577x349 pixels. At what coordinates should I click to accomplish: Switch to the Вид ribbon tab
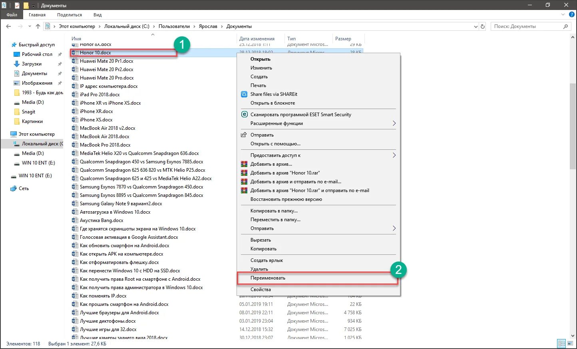pyautogui.click(x=97, y=15)
